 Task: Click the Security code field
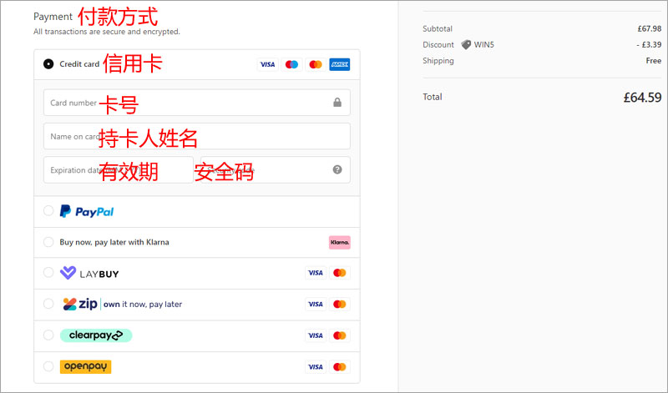point(276,170)
